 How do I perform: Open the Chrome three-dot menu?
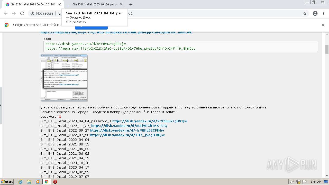[323, 13]
